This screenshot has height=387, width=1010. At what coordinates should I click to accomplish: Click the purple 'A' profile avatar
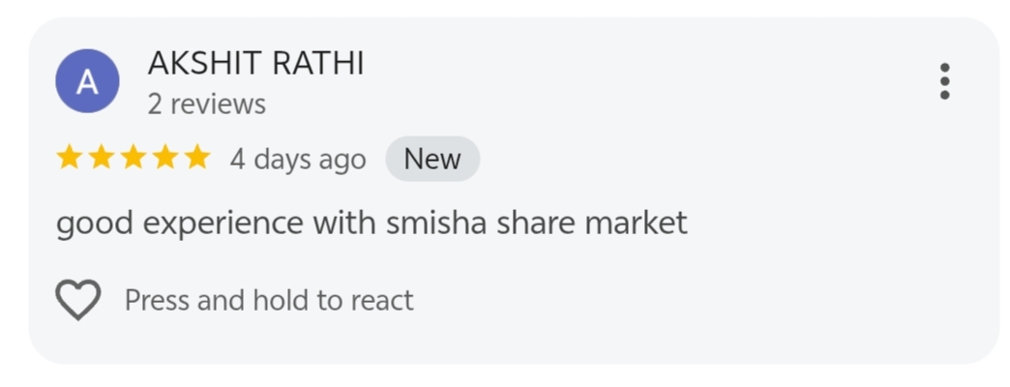87,82
